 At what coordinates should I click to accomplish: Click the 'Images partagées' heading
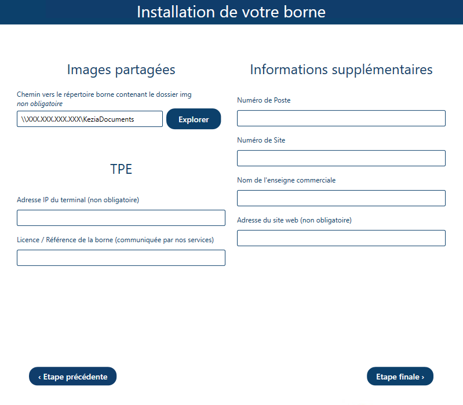click(121, 70)
